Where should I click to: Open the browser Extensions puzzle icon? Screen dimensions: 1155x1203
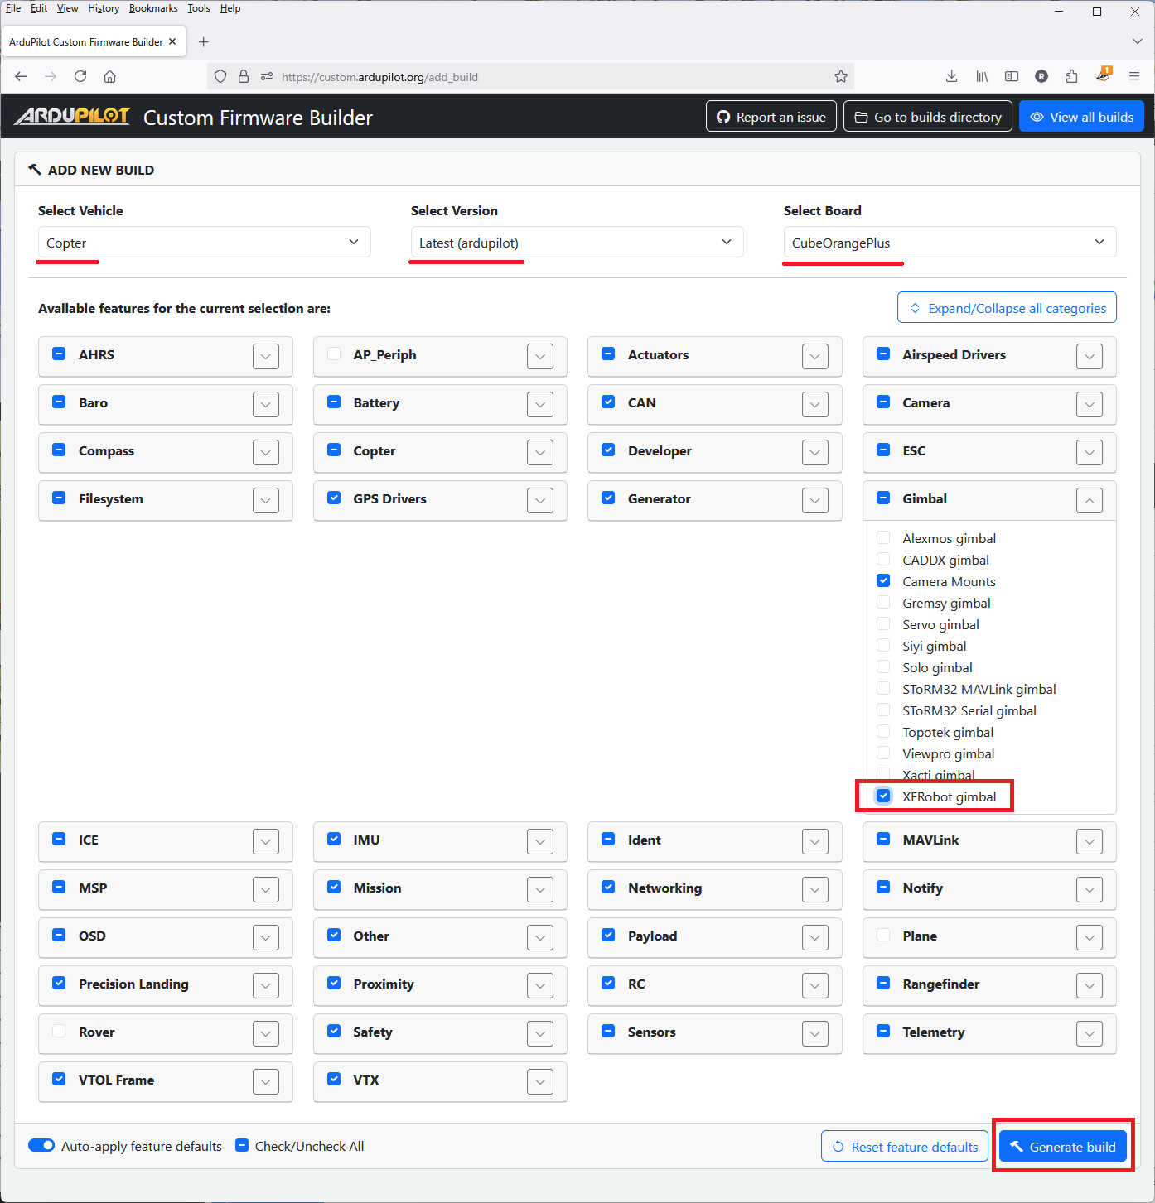pos(1071,76)
